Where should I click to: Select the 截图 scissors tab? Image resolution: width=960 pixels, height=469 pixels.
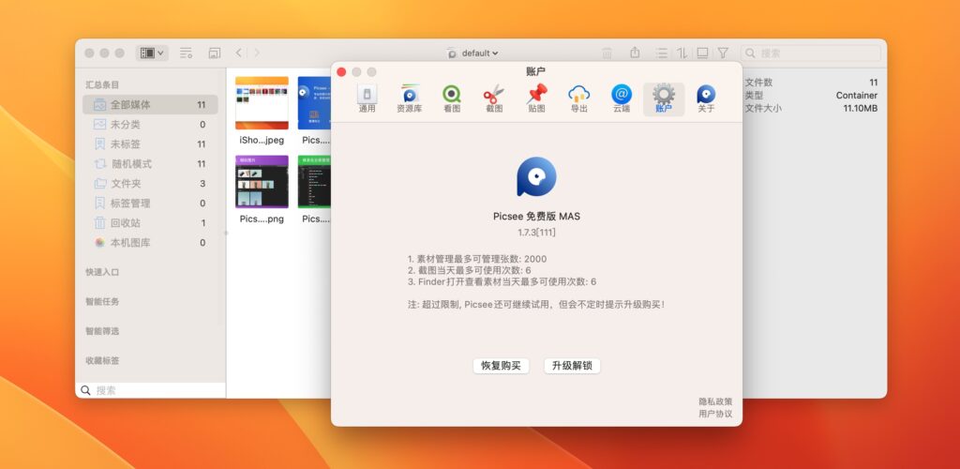click(x=494, y=99)
